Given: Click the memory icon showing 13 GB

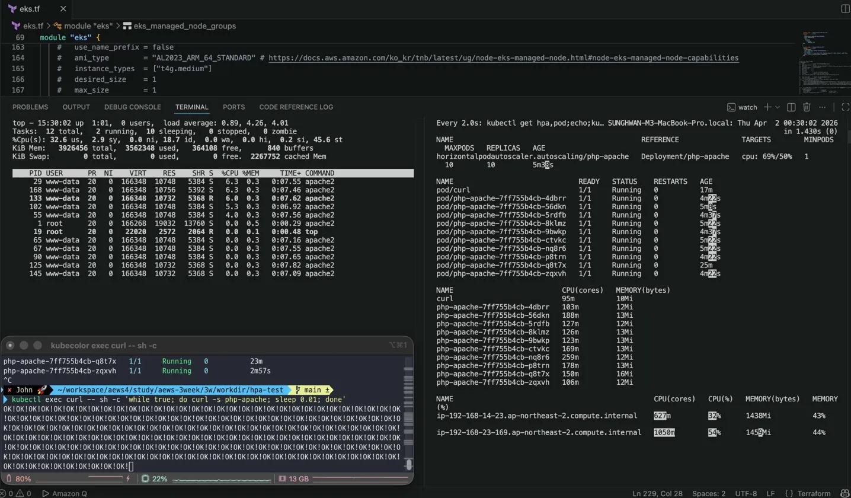Looking at the screenshot, I should click(x=282, y=478).
